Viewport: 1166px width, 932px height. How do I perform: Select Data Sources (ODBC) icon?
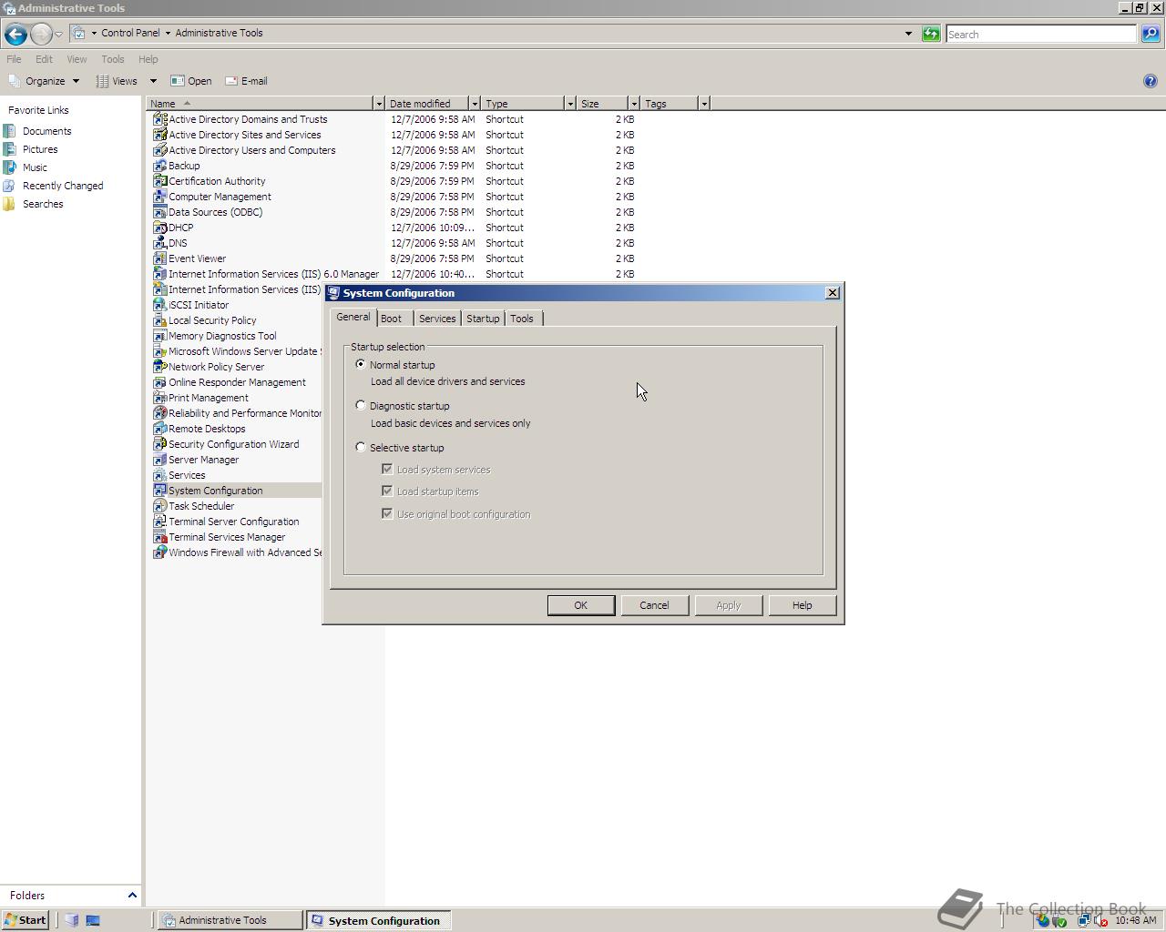coord(159,212)
